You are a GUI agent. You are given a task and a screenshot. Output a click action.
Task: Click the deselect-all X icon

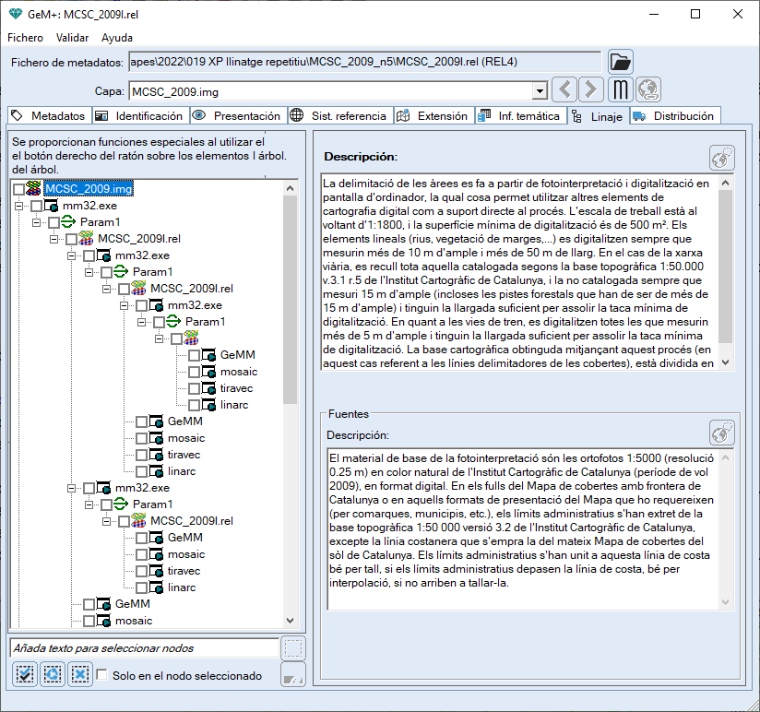coord(80,674)
